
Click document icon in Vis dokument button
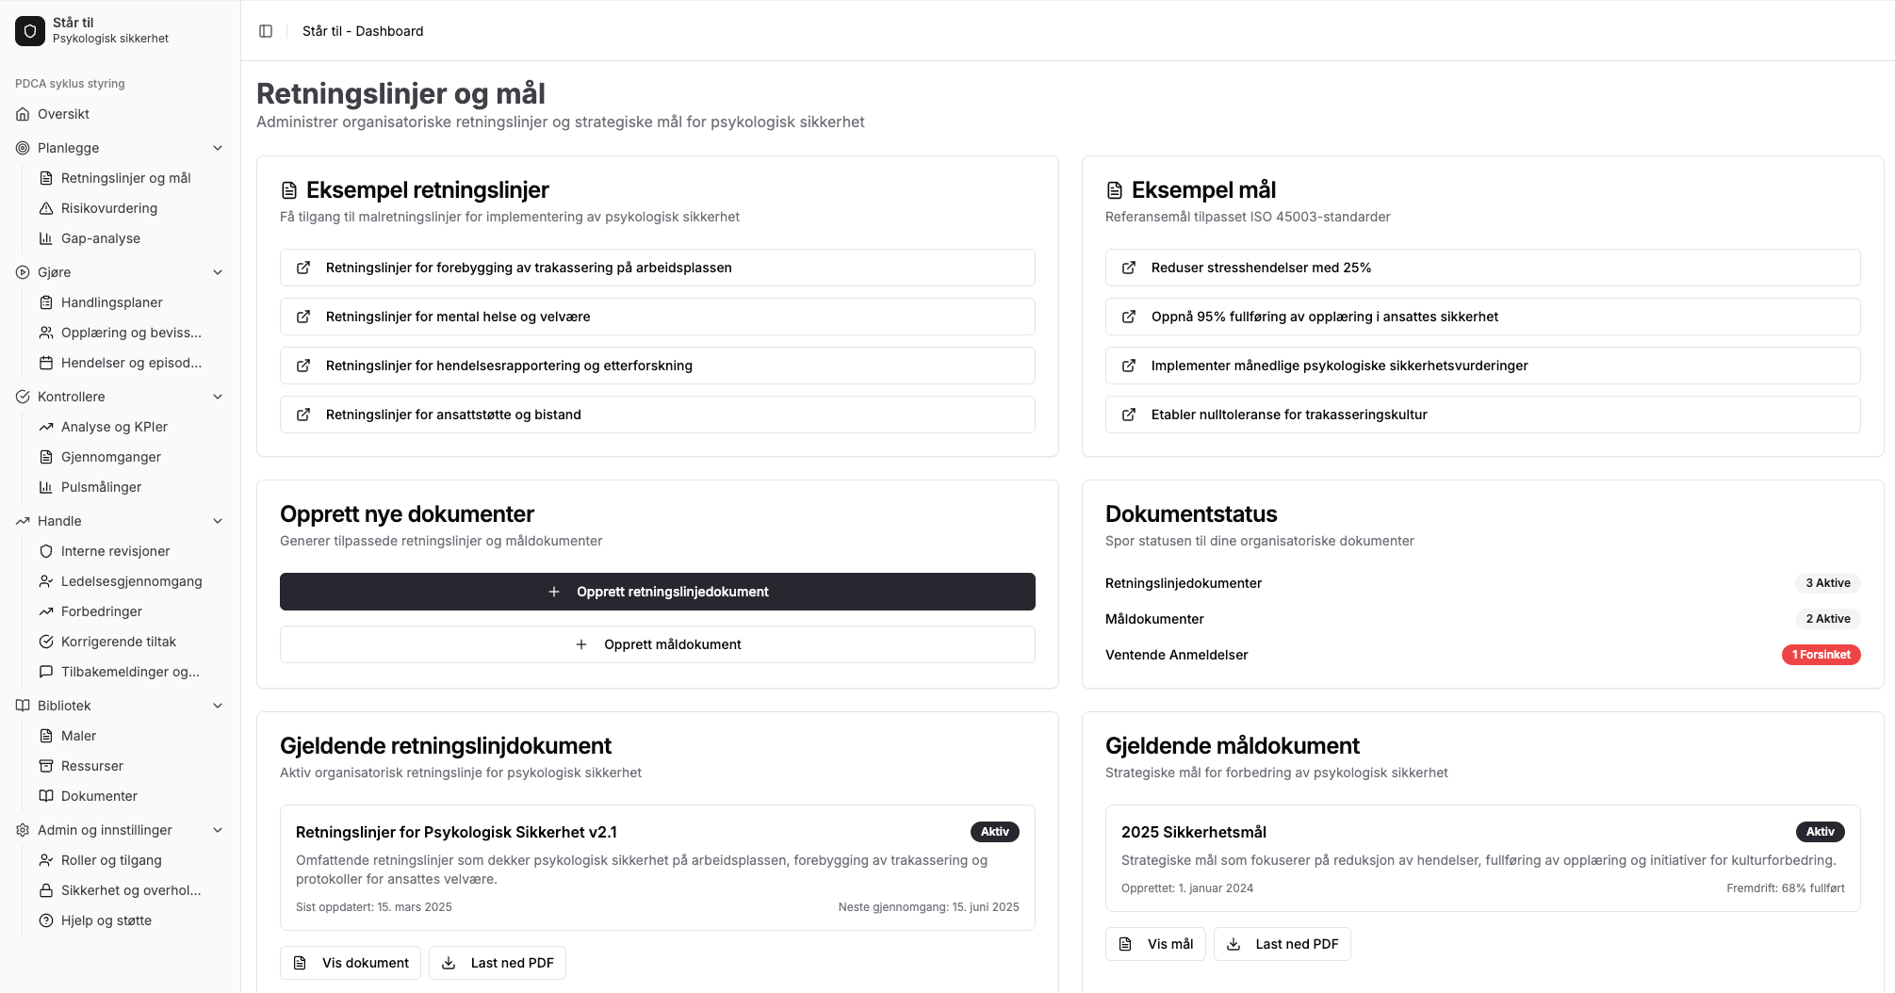301,963
